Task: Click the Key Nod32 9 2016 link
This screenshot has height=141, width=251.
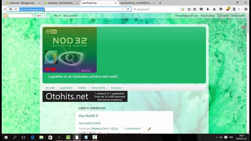Action: (90, 123)
